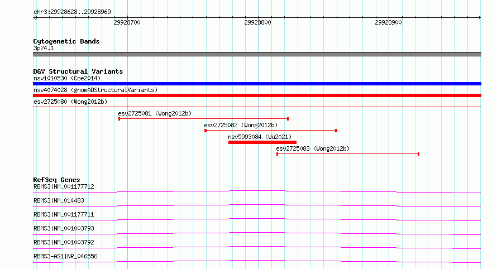Click the esv2725081 (Wong2012b) label
This screenshot has width=497, height=269.
[x=155, y=113]
